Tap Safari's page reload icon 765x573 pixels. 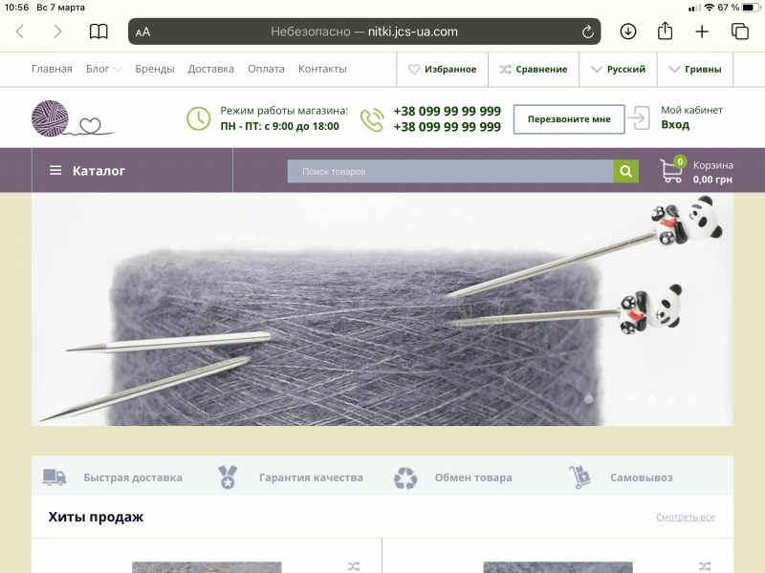[x=587, y=32]
